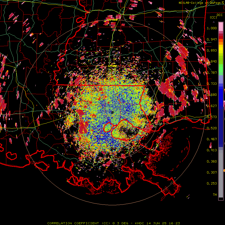Select the 0.840 scale value
225x225 pixels.
tap(212, 61)
